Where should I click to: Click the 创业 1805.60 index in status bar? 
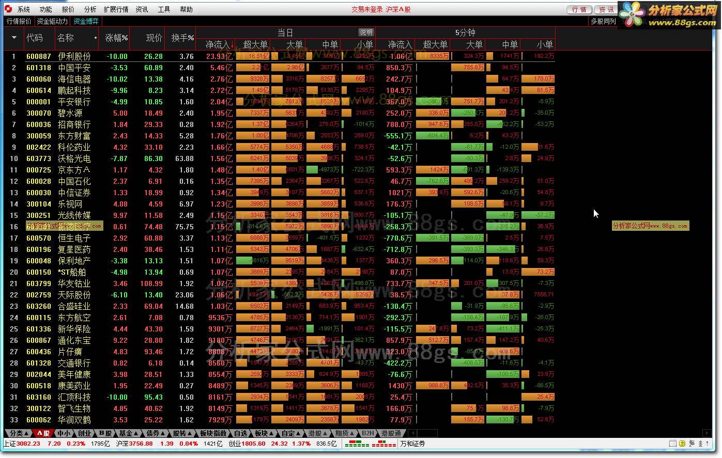point(247,444)
